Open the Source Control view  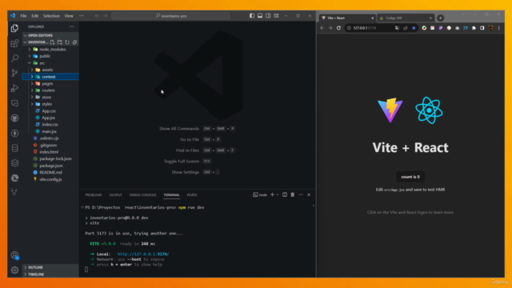[x=14, y=73]
